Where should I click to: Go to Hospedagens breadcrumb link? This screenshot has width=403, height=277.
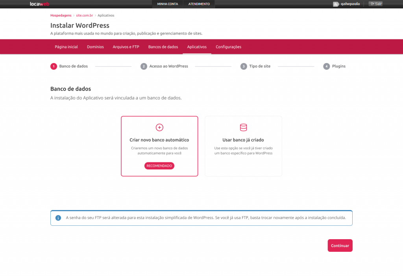point(61,15)
